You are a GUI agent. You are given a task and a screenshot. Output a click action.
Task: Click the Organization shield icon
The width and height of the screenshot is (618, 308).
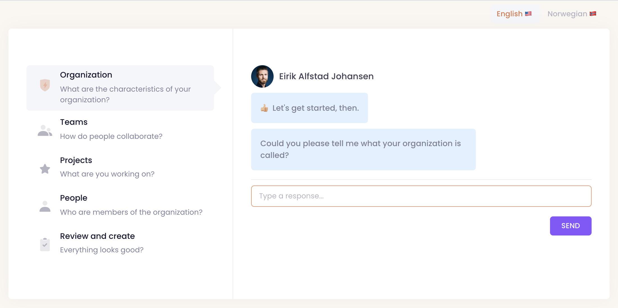coord(45,85)
